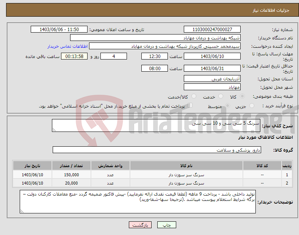Click the request creator name field
299x235 pixels.
[165, 46]
